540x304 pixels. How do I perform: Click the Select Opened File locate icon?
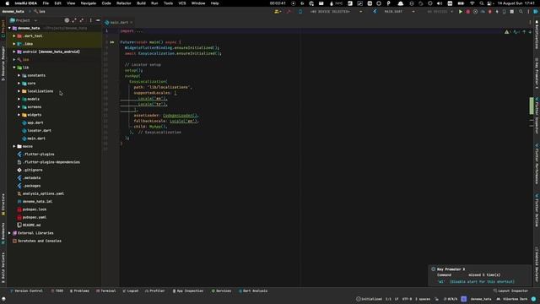67,20
